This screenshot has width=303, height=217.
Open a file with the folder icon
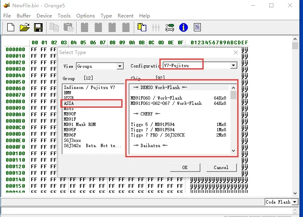coord(25,27)
